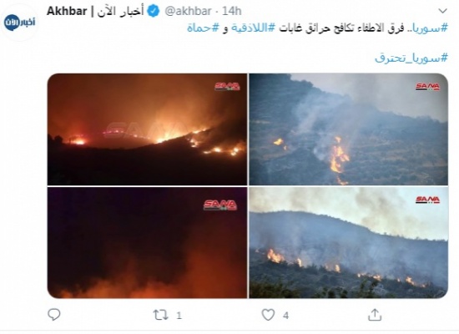The width and height of the screenshot is (459, 334).
Task: Click the like count number 4
Action: (x=285, y=316)
